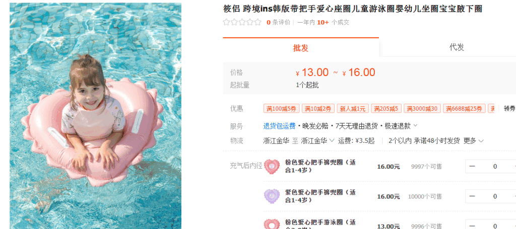Open the 浙江金华 destination dropdown

click(x=317, y=141)
